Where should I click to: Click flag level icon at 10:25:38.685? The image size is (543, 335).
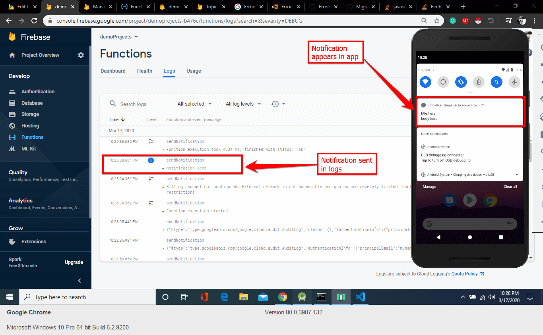pyautogui.click(x=151, y=141)
